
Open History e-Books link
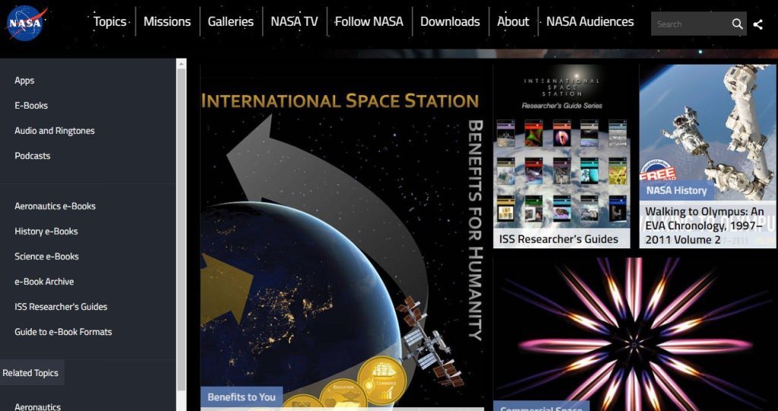46,231
